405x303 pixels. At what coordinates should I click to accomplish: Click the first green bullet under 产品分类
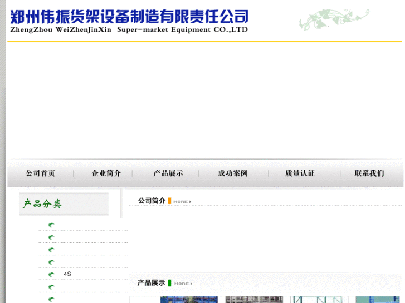(x=51, y=225)
